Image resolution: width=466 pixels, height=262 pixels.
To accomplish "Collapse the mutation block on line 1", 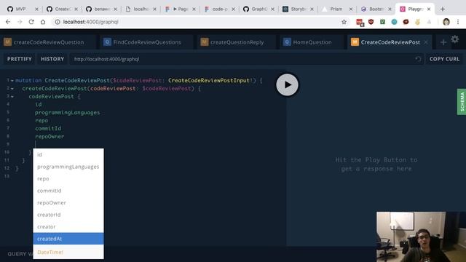I will tap(12, 81).
